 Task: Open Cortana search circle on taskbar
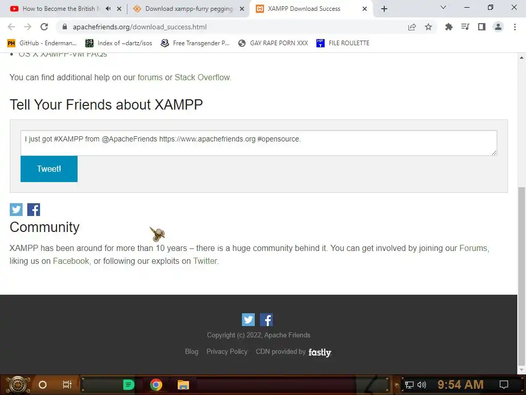[x=43, y=385]
